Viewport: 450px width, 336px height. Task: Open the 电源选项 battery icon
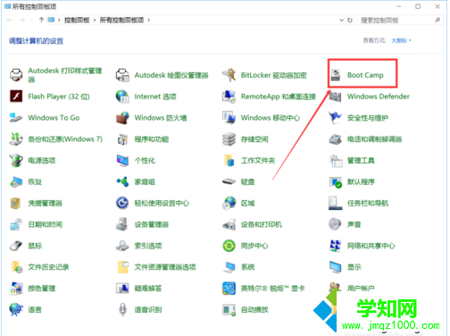16,161
